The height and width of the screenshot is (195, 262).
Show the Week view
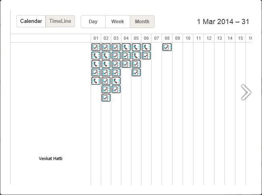point(118,22)
